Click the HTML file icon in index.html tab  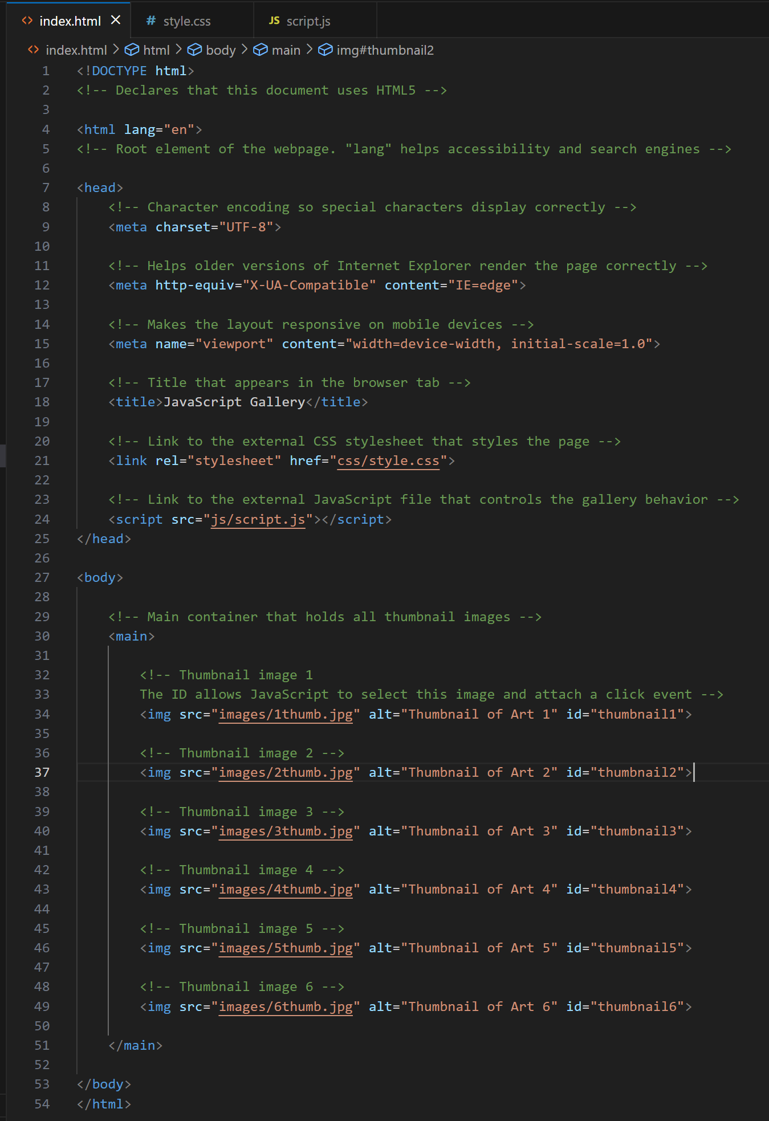27,21
